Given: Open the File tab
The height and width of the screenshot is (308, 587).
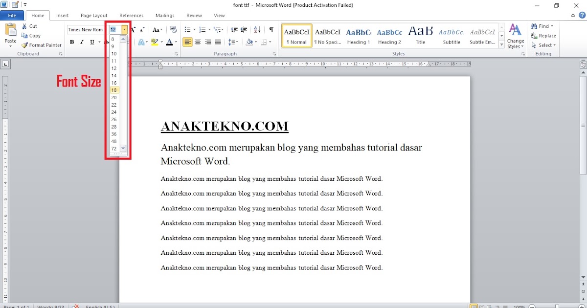Looking at the screenshot, I should click(x=12, y=16).
